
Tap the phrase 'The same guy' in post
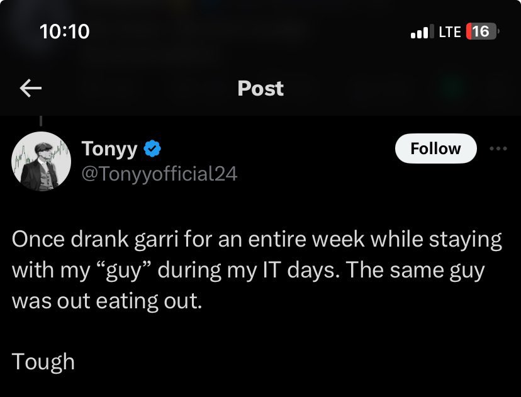click(x=415, y=271)
